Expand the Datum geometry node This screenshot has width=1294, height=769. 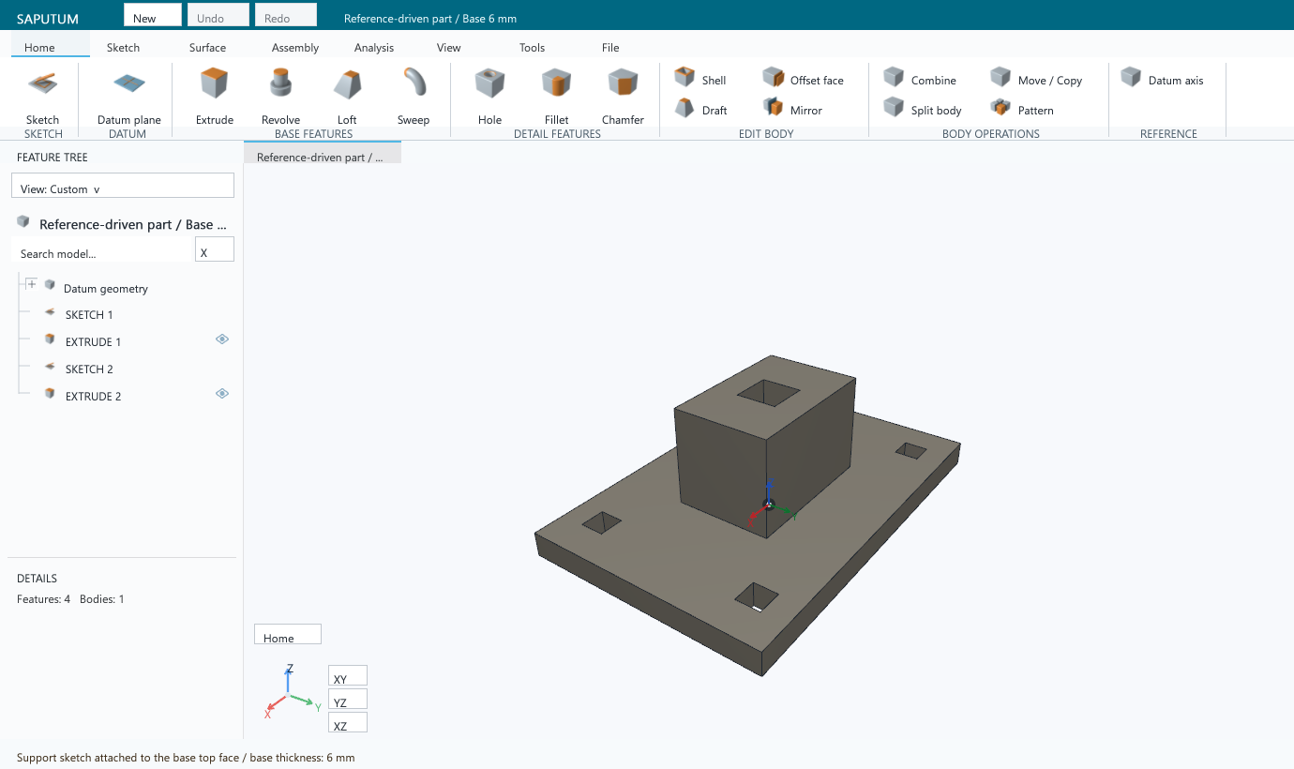coord(32,284)
